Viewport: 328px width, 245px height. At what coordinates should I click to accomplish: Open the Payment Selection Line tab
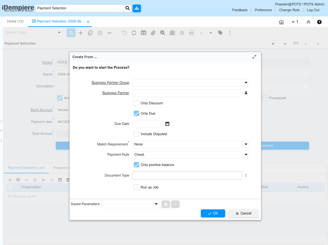click(26, 168)
